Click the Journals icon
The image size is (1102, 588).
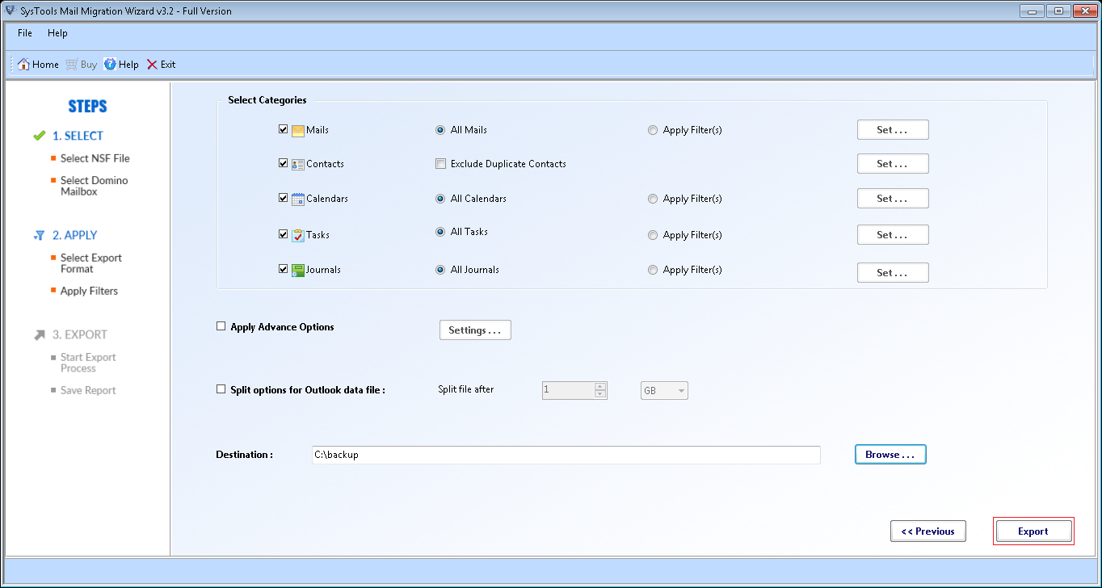298,270
